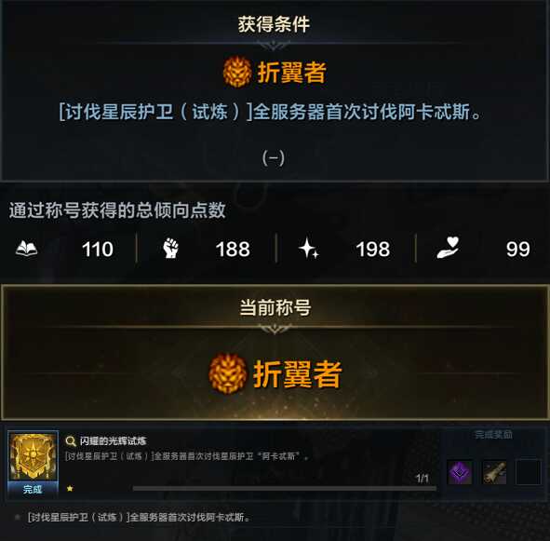The height and width of the screenshot is (541, 550).
Task: Click the 闪耀的光辉试炼 achievement title
Action: click(113, 441)
